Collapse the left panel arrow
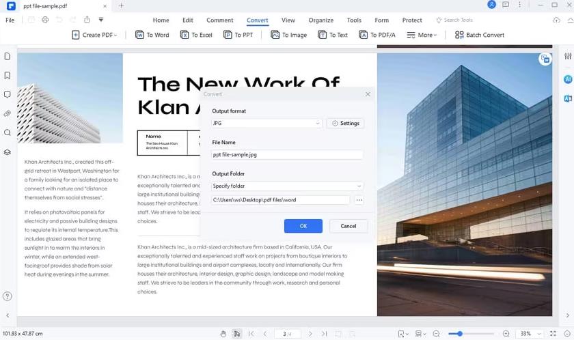 click(8, 315)
